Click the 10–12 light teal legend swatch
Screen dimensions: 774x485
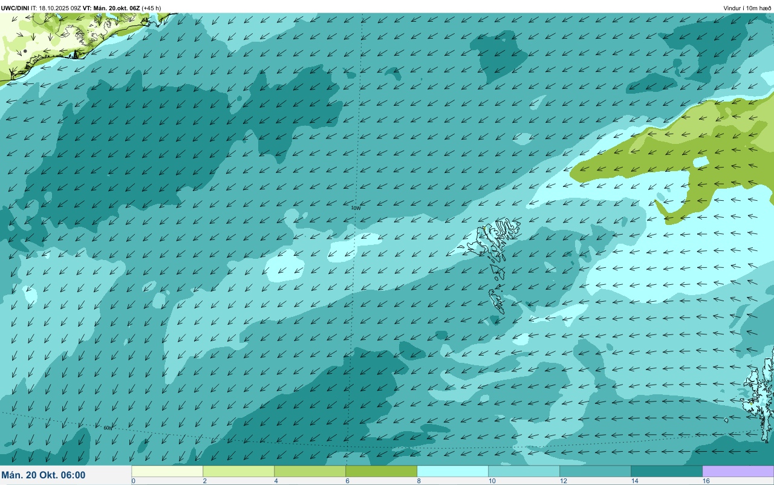click(524, 471)
